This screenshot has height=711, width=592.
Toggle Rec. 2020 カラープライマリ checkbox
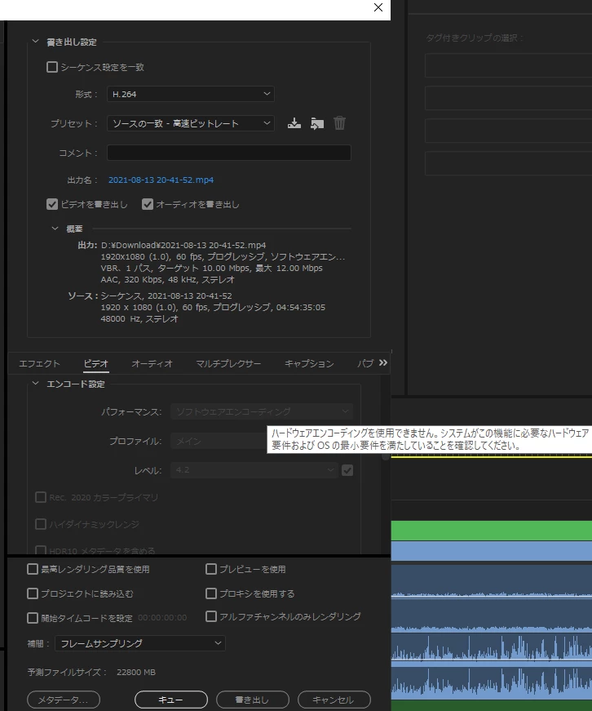point(41,497)
